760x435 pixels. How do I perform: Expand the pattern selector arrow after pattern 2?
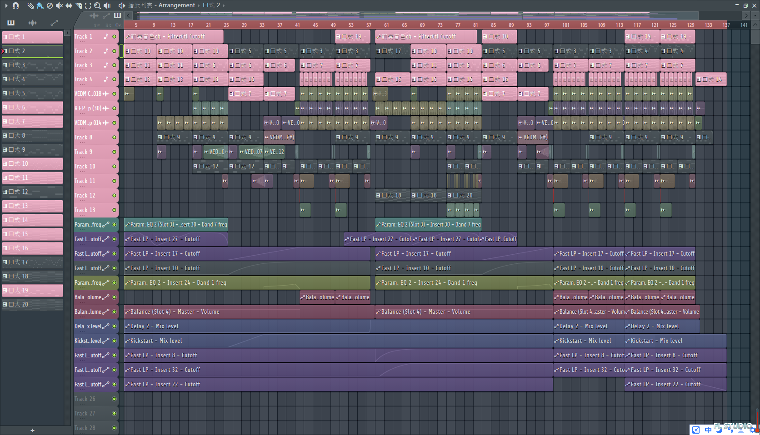[x=224, y=5]
